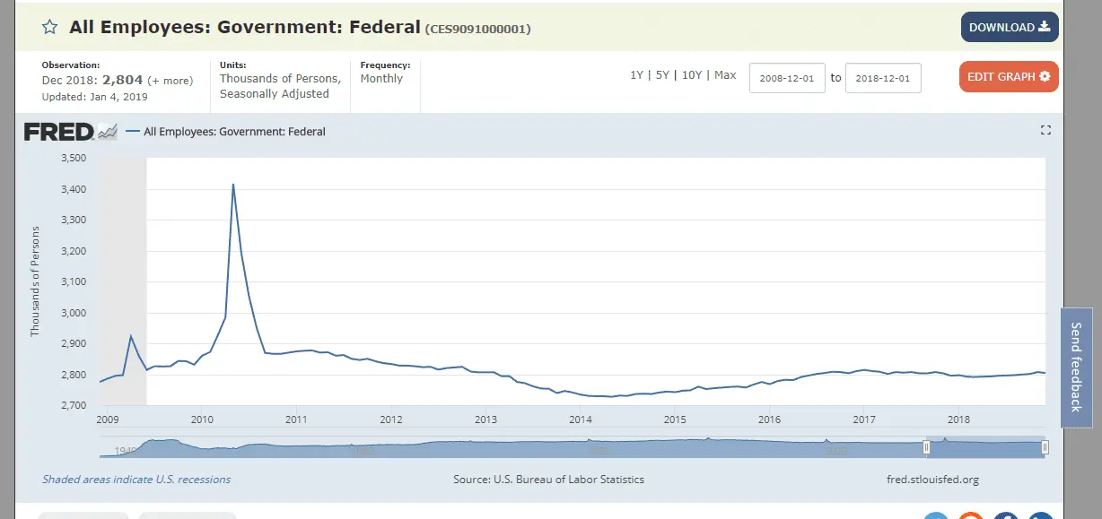The height and width of the screenshot is (519, 1102).
Task: Open the Send feedback side tab
Action: 1076,361
